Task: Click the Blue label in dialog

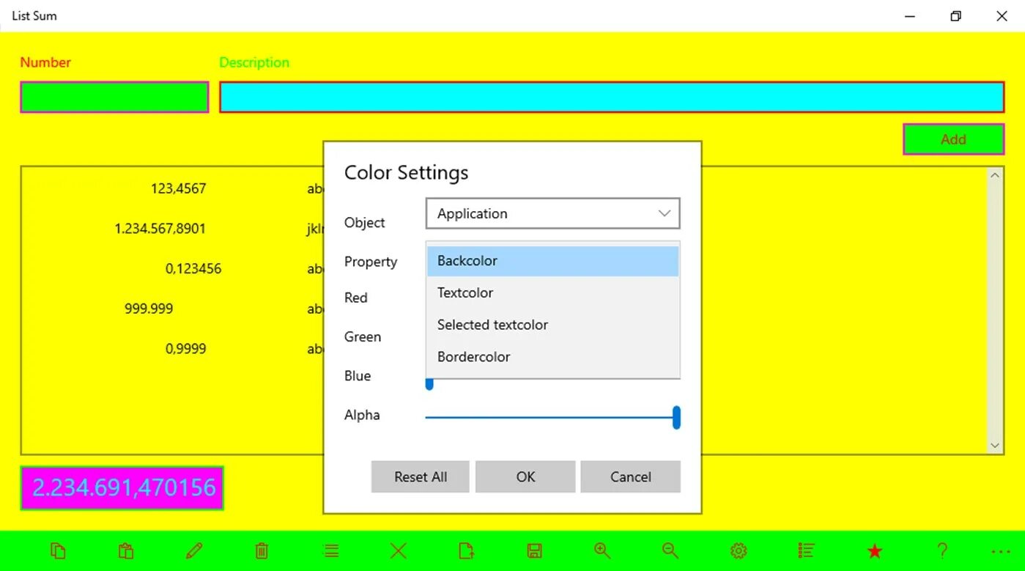Action: point(358,376)
